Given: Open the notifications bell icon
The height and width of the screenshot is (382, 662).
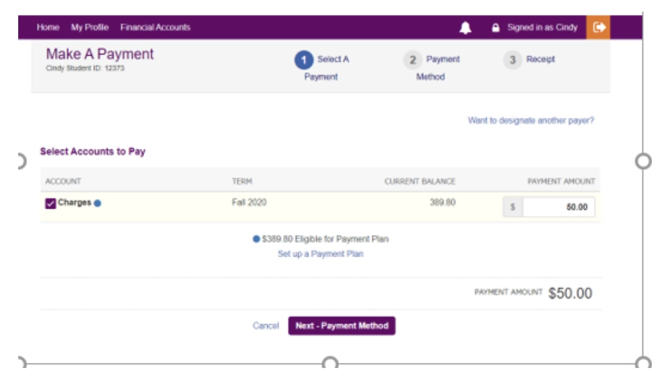Looking at the screenshot, I should [x=465, y=28].
